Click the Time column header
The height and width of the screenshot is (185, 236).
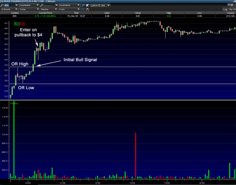pos(76,13)
